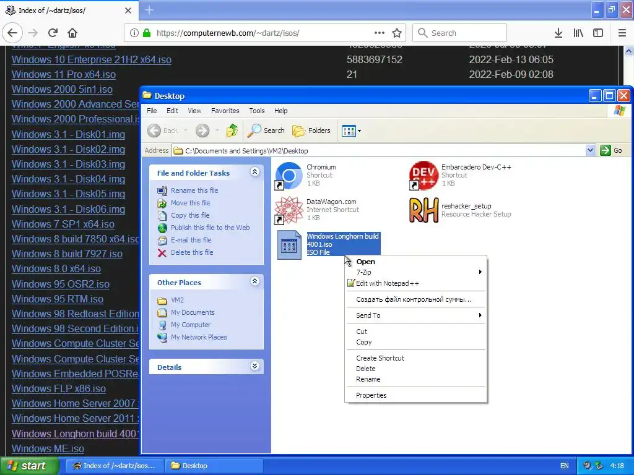Close the Index of /~dartz/isos/ tab
The image size is (634, 475).
click(128, 11)
